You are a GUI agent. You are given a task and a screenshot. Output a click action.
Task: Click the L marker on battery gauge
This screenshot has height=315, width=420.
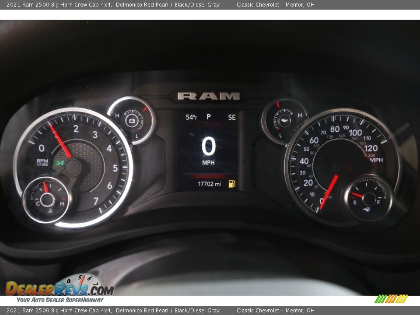click(x=136, y=136)
